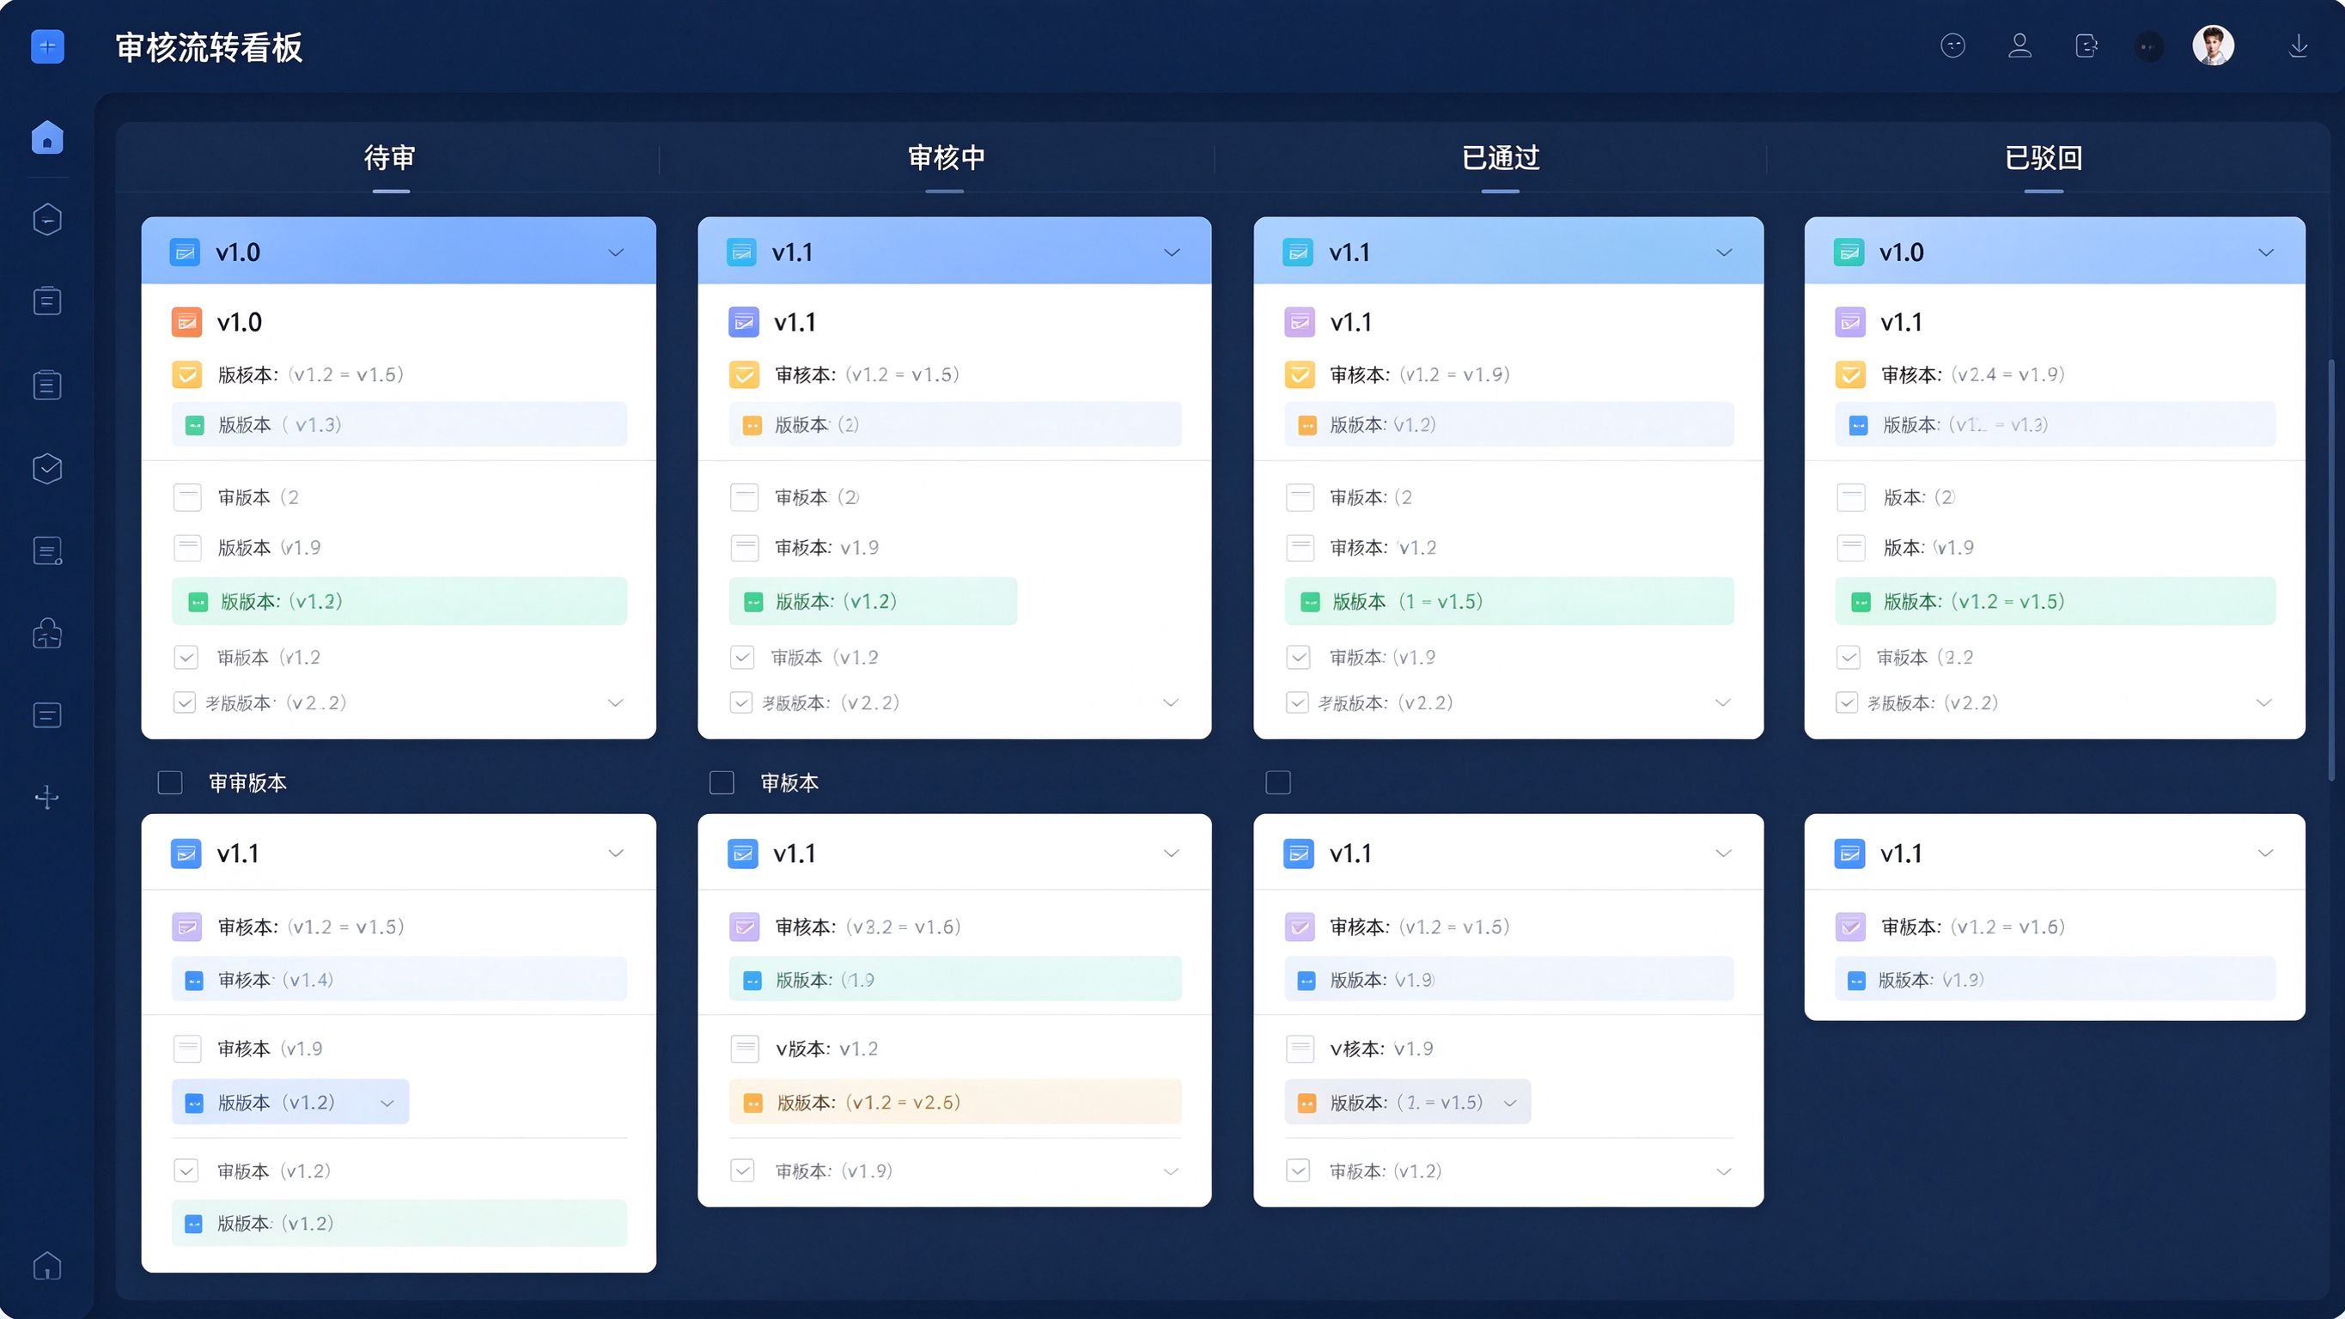Select the hexagon minus sidebar icon
2345x1319 pixels.
[x=47, y=219]
